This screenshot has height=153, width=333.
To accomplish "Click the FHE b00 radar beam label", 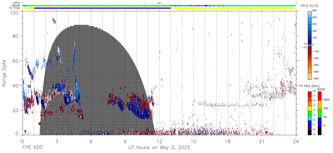I will click(x=32, y=148).
